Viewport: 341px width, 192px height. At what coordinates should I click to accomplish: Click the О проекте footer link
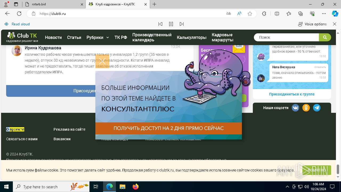(x=15, y=129)
